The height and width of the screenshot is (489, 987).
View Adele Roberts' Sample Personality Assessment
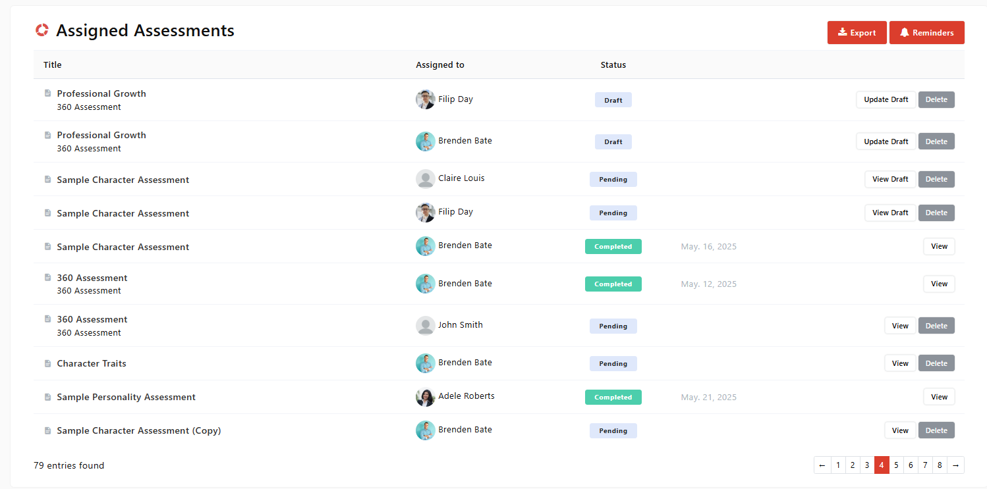939,397
